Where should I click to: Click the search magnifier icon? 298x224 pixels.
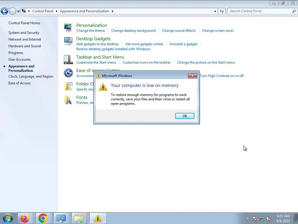(294, 11)
